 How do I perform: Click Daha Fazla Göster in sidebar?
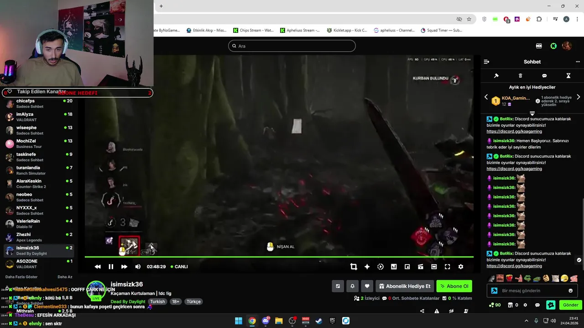pyautogui.click(x=21, y=277)
